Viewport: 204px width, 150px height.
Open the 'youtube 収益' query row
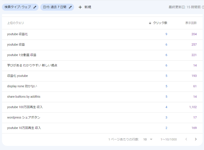click(16, 44)
